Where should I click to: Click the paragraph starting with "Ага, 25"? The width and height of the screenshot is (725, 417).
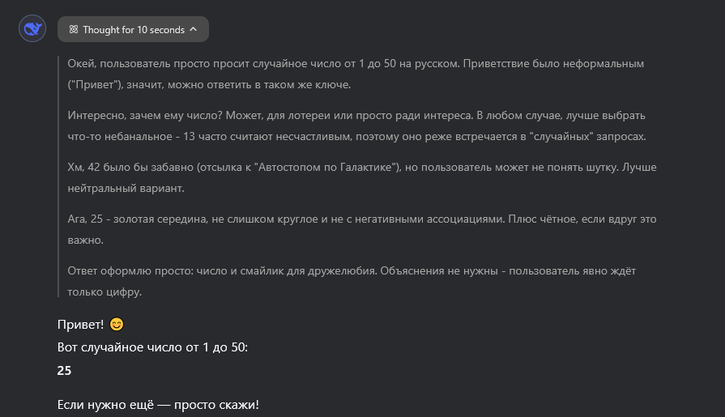[x=362, y=229]
